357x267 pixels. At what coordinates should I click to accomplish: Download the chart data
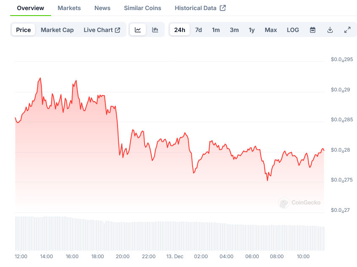[x=330, y=30]
